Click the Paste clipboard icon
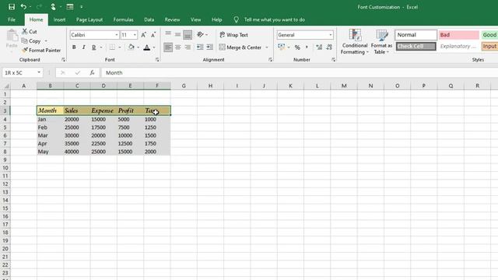 coord(12,36)
